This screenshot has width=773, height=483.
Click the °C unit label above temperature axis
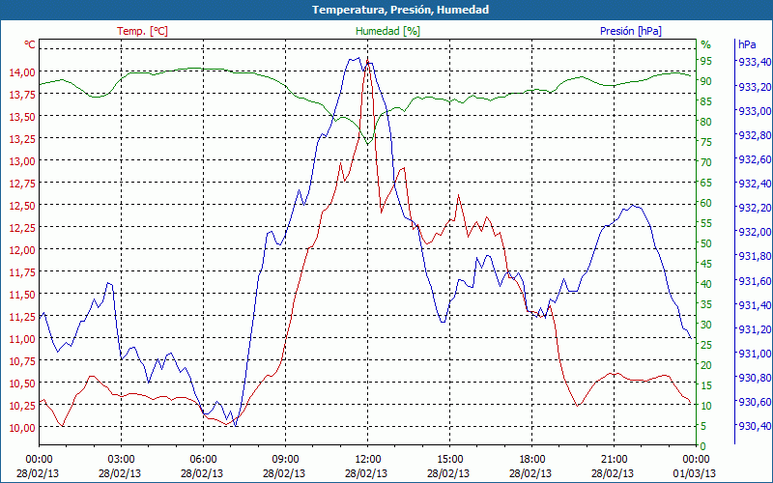30,44
